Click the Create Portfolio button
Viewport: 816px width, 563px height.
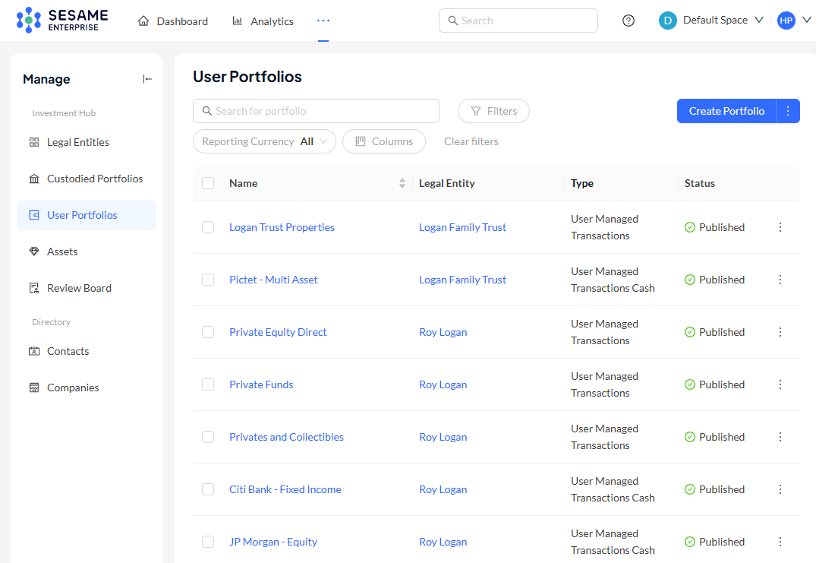coord(726,111)
